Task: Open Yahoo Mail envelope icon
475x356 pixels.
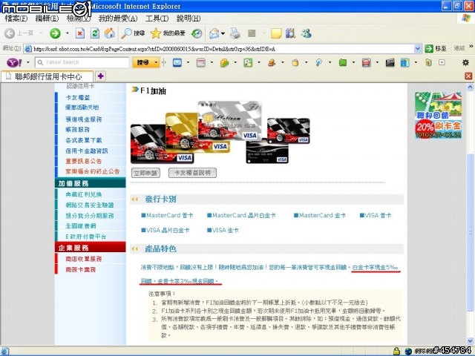Action: (x=177, y=62)
